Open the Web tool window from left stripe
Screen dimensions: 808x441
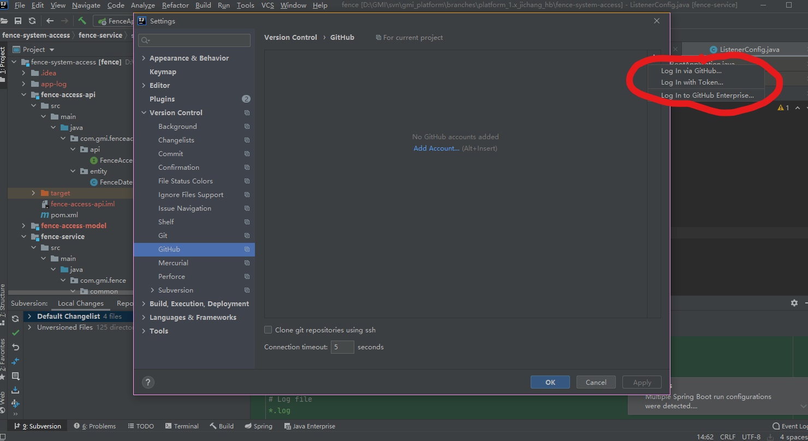pos(3,402)
